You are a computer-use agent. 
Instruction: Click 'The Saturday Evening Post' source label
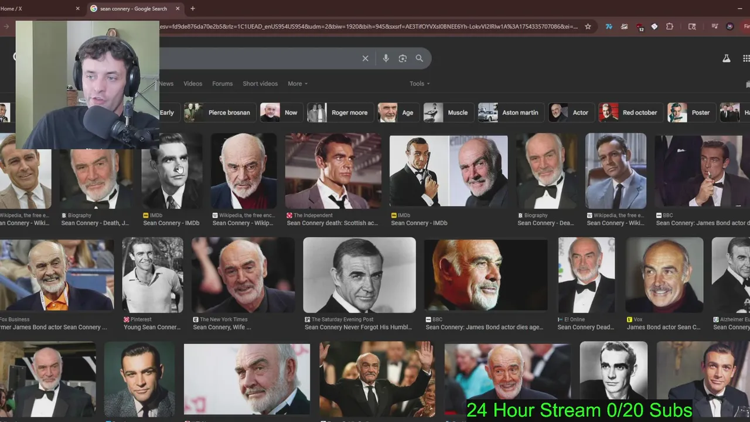click(342, 319)
